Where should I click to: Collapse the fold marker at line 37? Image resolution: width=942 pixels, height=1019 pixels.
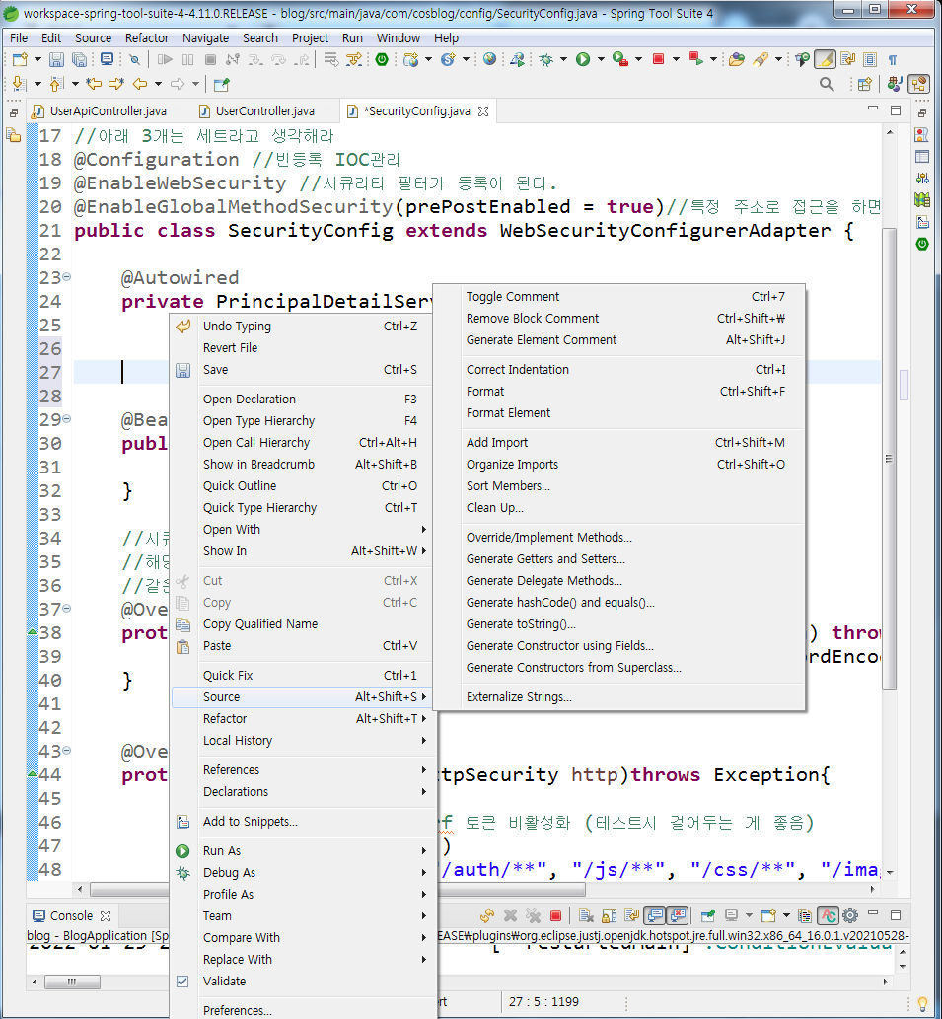click(x=66, y=609)
